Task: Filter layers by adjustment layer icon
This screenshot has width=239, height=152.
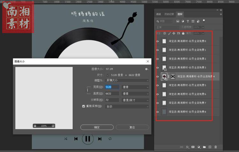Action: [183, 21]
